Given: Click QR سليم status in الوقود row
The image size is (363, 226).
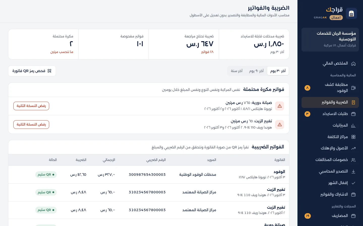Looking at the screenshot, I should [x=46, y=175].
